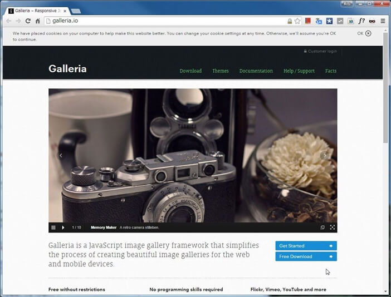This screenshot has height=297, width=391.
Task: Open Help / Support page
Action: 299,71
